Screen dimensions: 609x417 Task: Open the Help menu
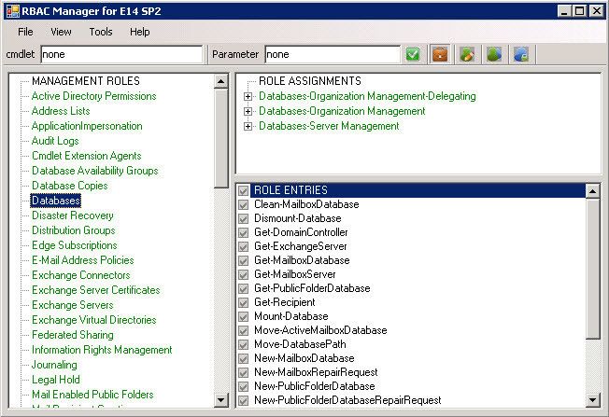click(x=140, y=32)
